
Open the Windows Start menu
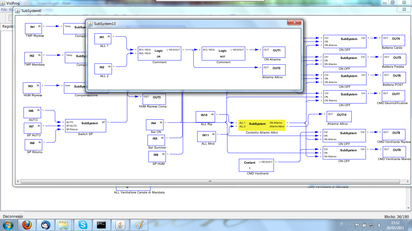[8, 225]
